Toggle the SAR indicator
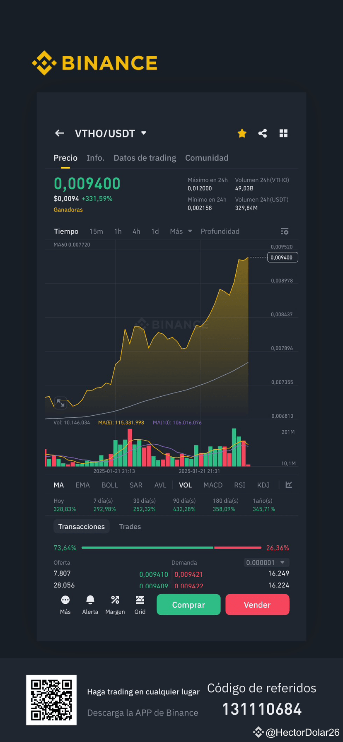Viewport: 343px width, 742px height. click(x=136, y=485)
